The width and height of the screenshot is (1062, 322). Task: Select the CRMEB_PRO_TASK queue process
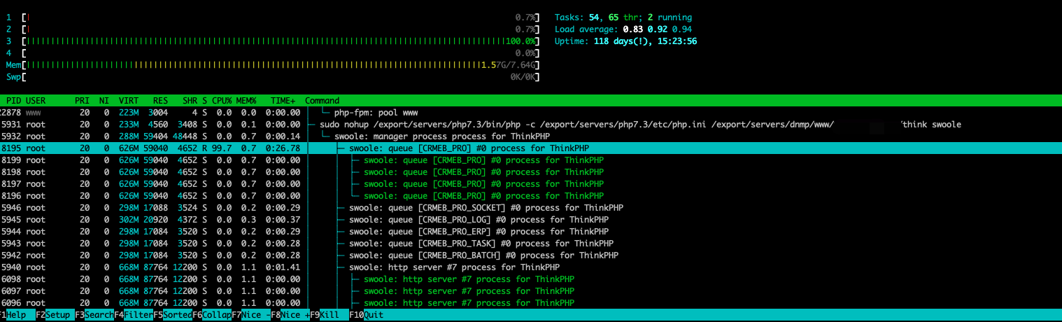pos(531,243)
